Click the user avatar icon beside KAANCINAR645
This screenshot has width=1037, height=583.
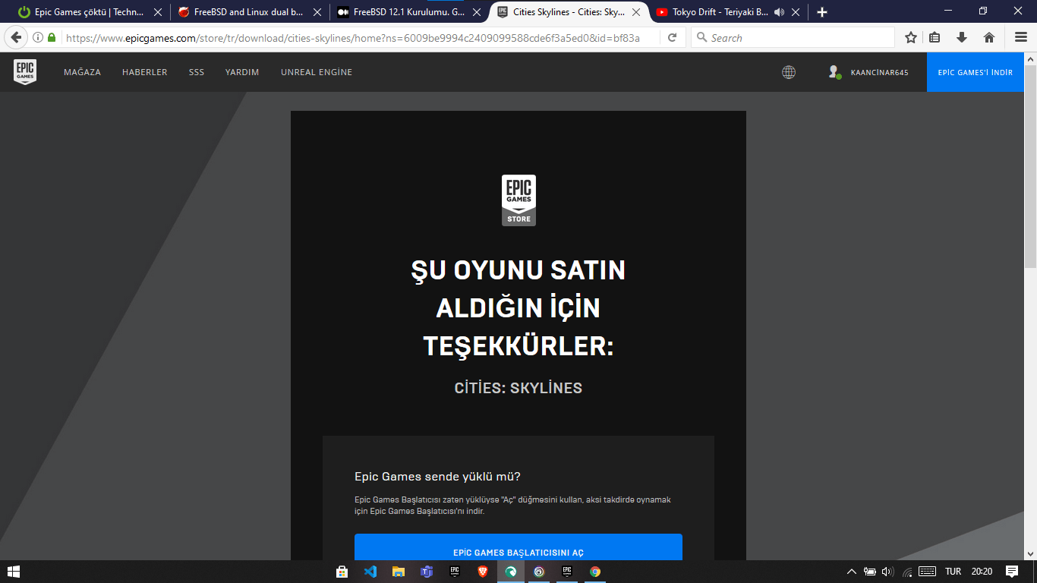click(x=834, y=72)
